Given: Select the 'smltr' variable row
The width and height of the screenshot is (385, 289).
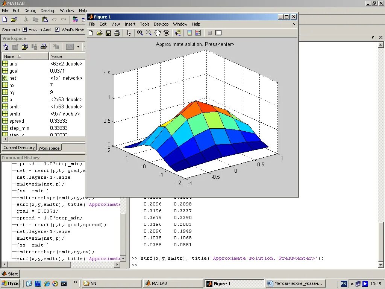Looking at the screenshot, I should [x=44, y=114].
